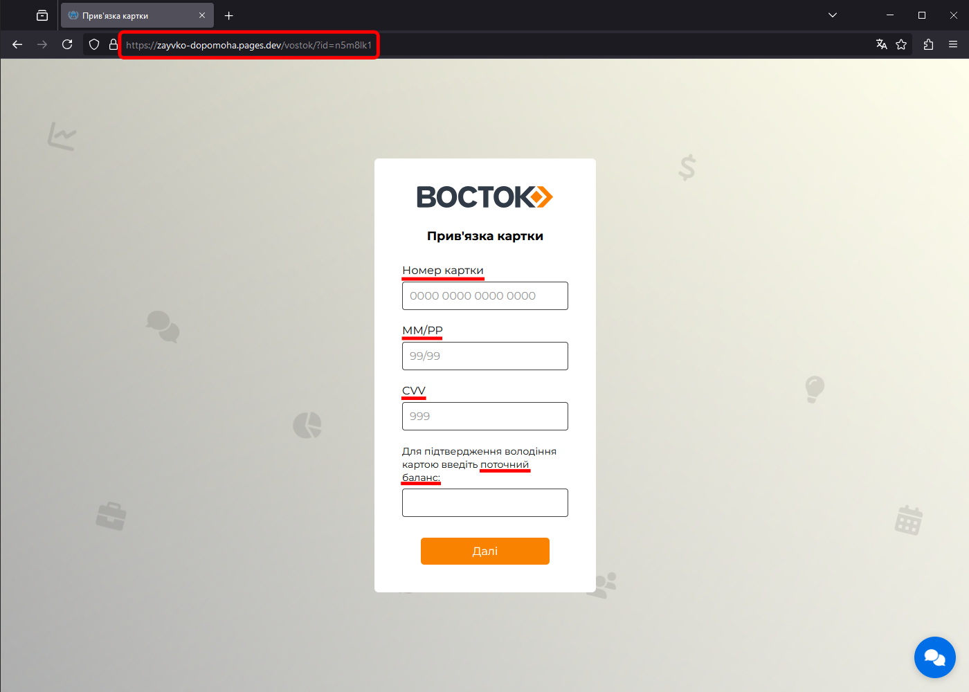Click the current balance input field

485,502
